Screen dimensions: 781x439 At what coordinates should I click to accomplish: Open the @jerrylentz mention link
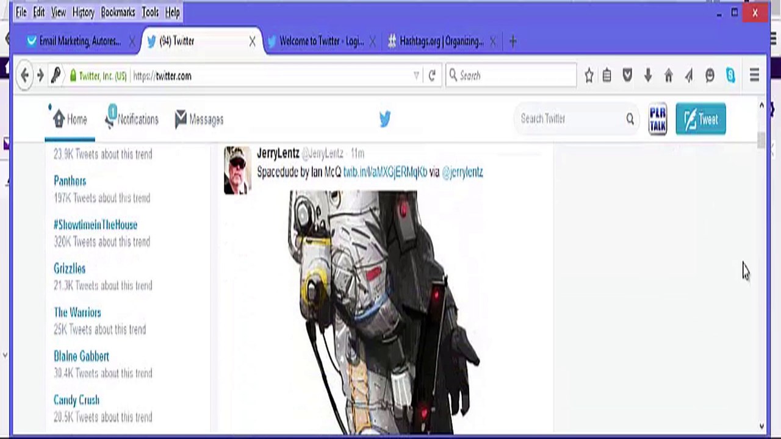(x=462, y=173)
